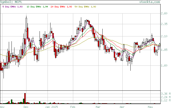Click the 'Jan 2025' date axis label
This screenshot has width=175, height=108.
coord(52,107)
